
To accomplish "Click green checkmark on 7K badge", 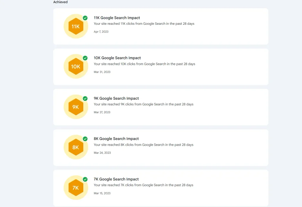I will 85,179.
